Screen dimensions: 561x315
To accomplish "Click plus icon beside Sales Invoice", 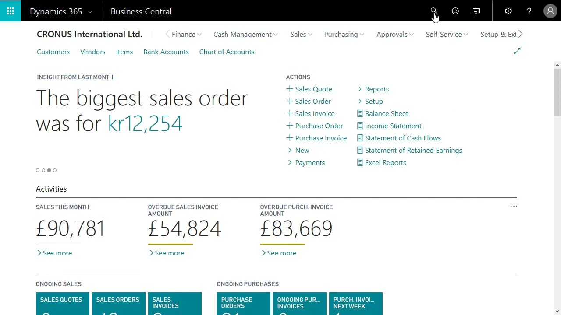I will (x=289, y=113).
